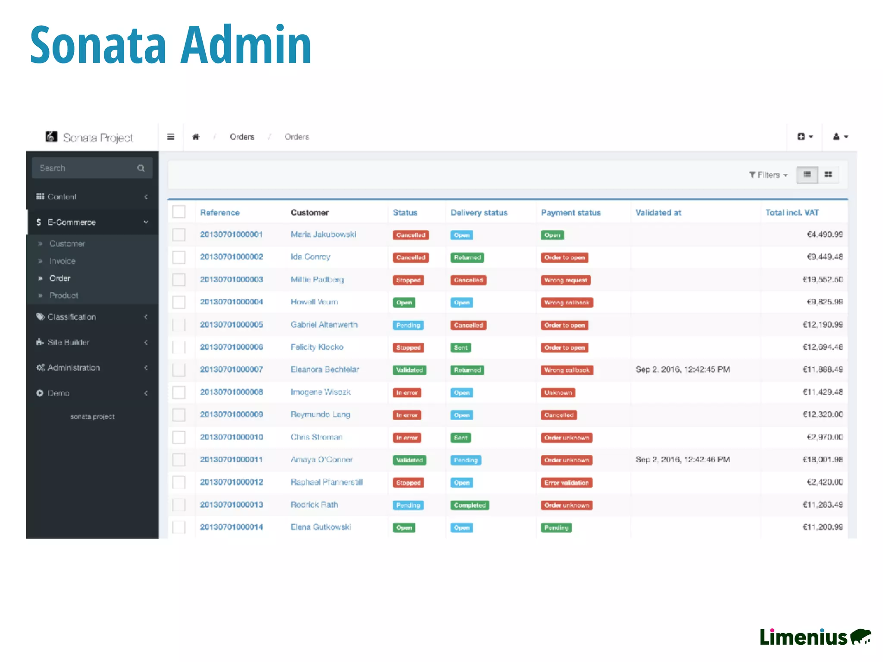Click the Content grid icon in sidebar
The image size is (883, 662).
click(x=40, y=197)
